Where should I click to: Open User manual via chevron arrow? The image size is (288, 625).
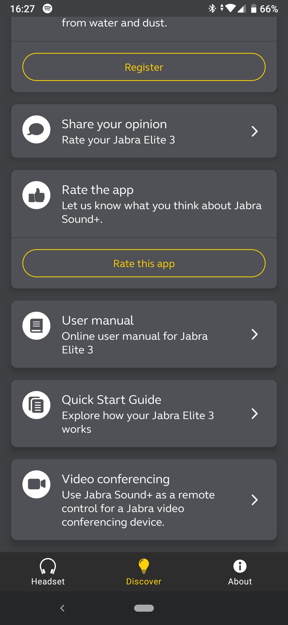point(255,334)
